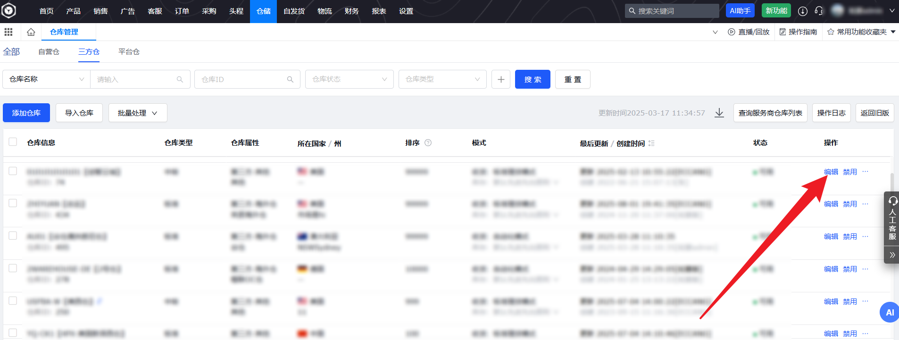Viewport: 899px width, 340px height.
Task: Open the 仓储 top menu
Action: (263, 11)
